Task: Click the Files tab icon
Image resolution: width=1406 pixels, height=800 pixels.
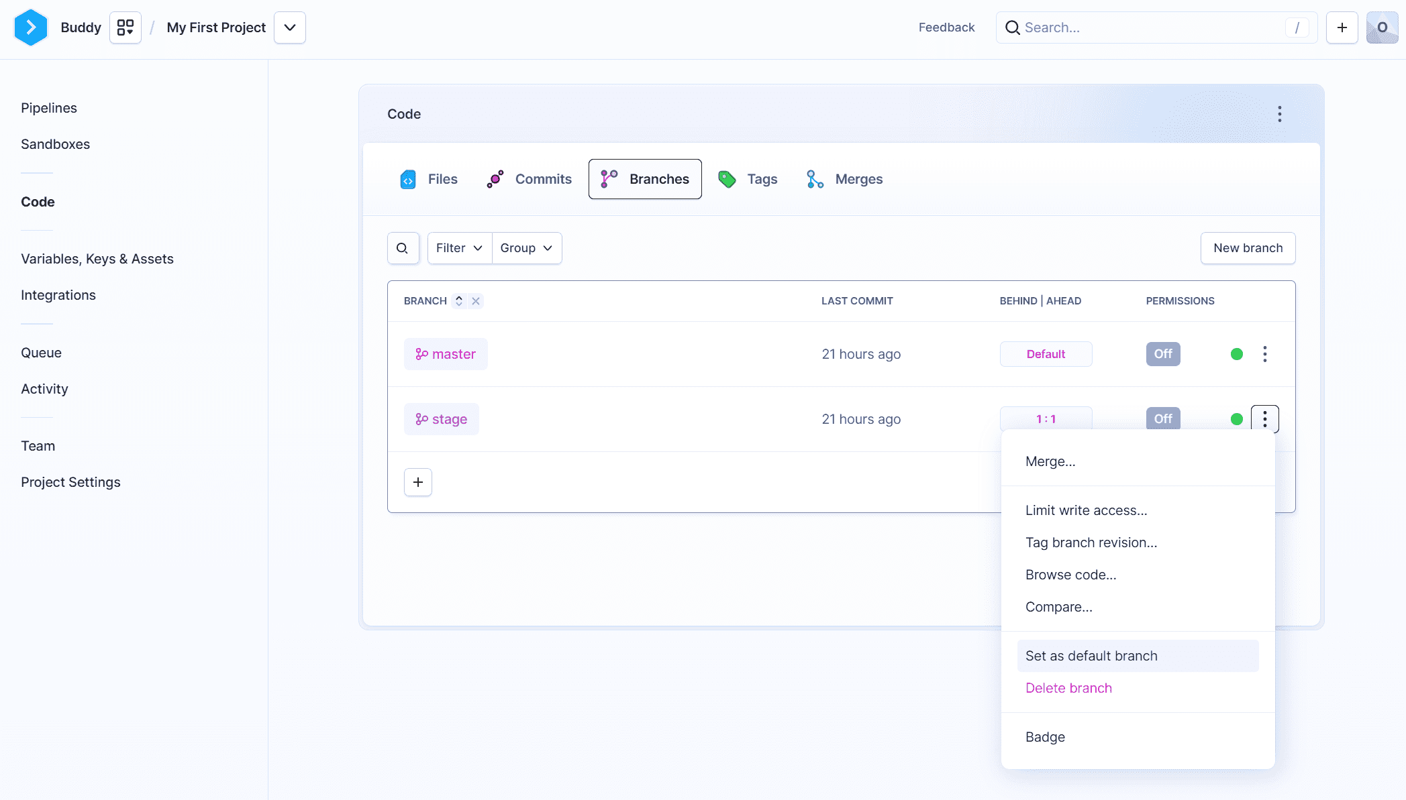Action: click(409, 178)
